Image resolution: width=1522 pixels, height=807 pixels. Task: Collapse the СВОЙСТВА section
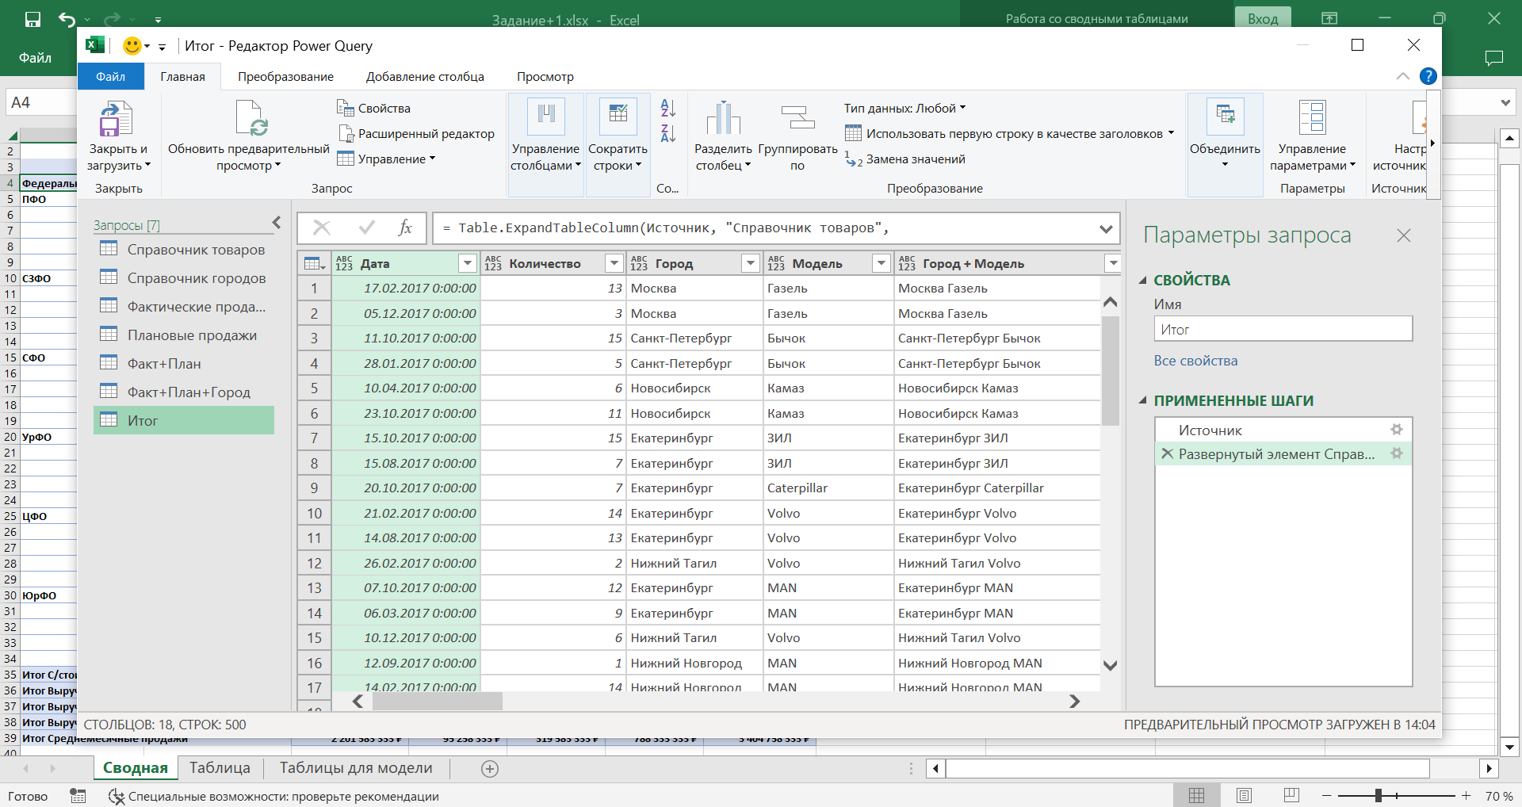[x=1143, y=281]
